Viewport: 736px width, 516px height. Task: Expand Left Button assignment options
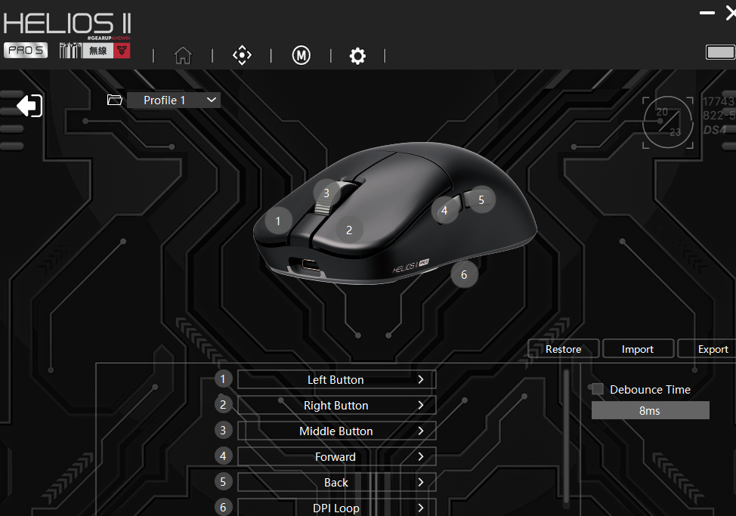pos(336,379)
